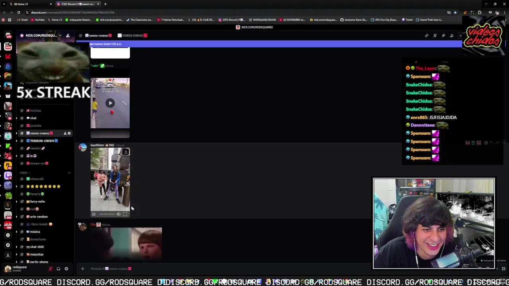Open the música channel

click(45, 232)
